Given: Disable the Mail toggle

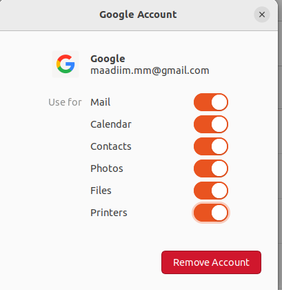Looking at the screenshot, I should [211, 102].
